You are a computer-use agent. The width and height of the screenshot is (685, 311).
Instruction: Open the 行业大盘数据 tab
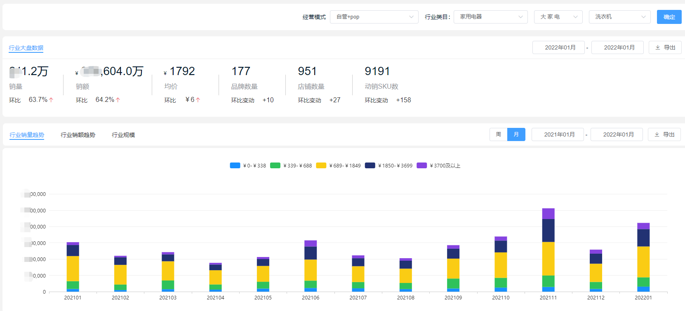click(x=26, y=48)
